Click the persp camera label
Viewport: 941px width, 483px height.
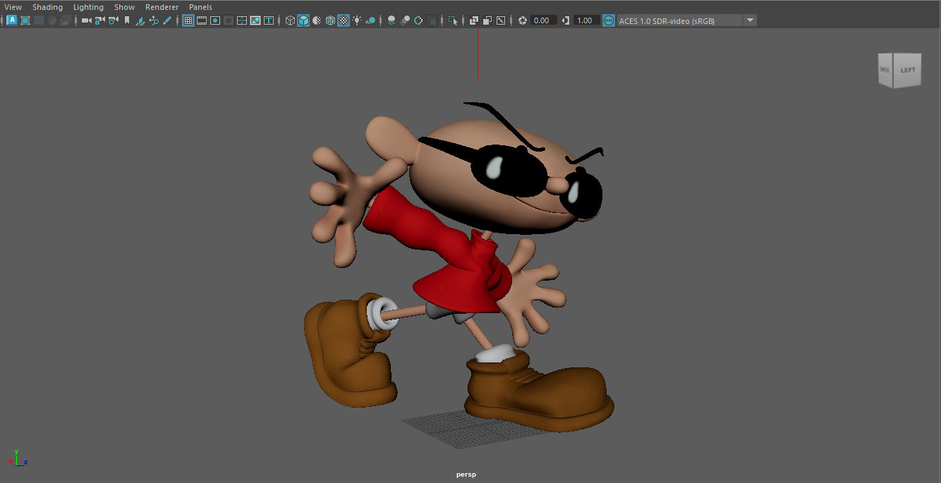coord(466,475)
